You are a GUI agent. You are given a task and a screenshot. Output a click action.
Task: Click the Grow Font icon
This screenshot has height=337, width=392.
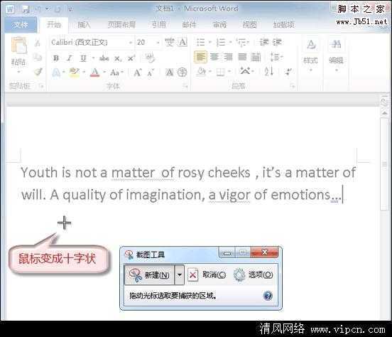click(x=138, y=73)
